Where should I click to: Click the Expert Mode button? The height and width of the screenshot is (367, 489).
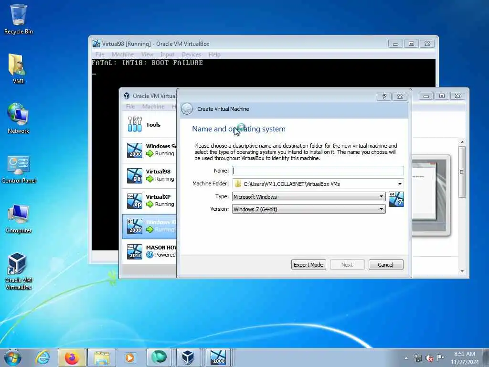[x=308, y=265]
